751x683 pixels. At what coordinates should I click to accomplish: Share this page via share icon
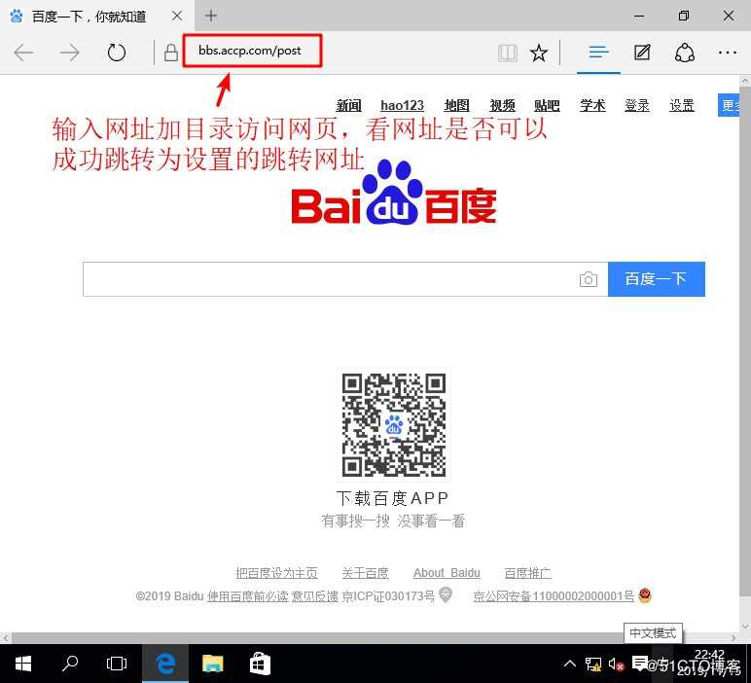pos(685,53)
